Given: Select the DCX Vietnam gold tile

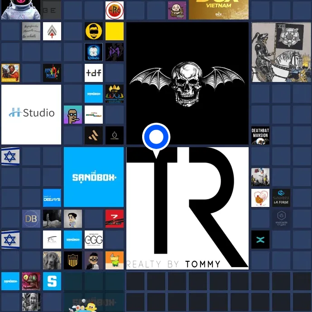Looking at the screenshot, I should (219, 10).
